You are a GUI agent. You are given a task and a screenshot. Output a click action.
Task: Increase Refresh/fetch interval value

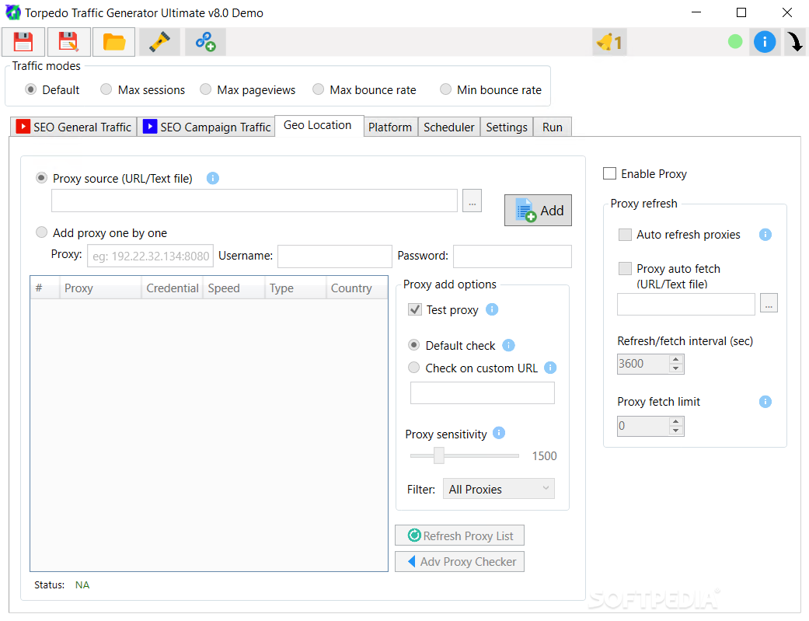tap(676, 359)
